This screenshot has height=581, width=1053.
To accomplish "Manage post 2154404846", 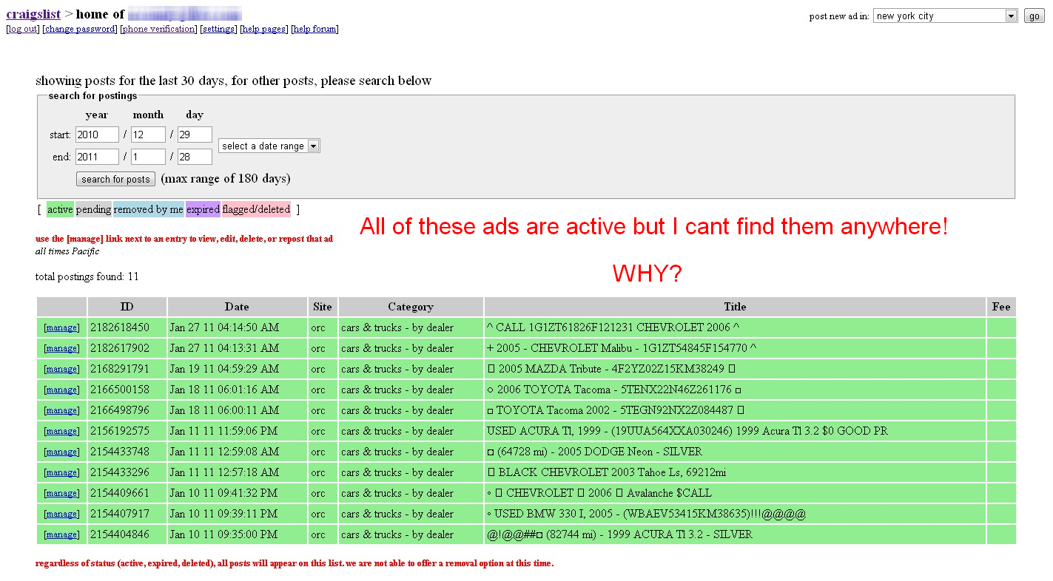I will [x=61, y=534].
